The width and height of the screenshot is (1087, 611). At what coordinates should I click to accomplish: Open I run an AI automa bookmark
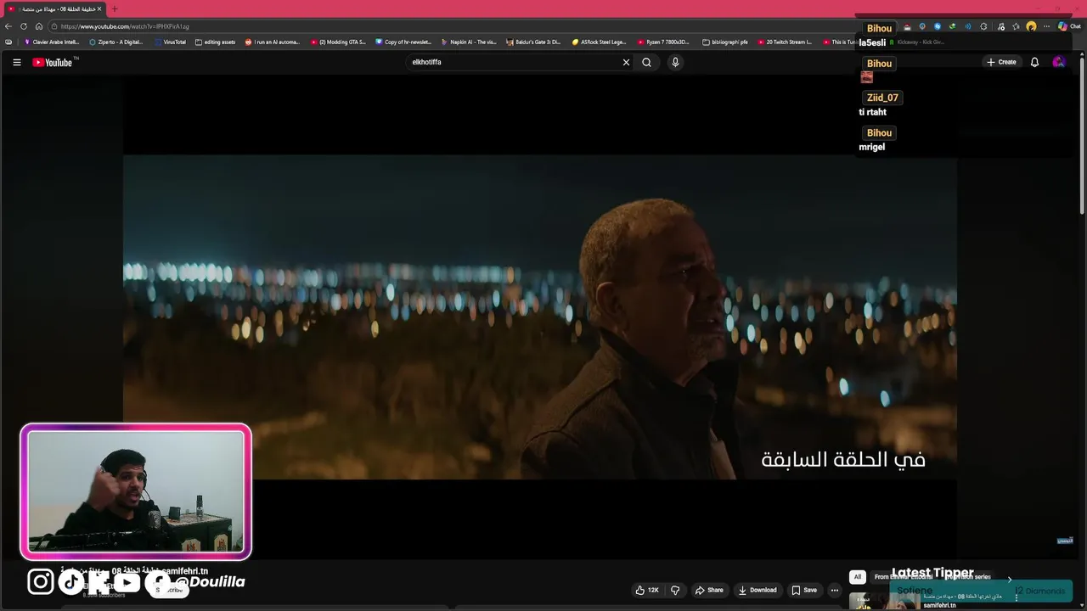point(273,42)
